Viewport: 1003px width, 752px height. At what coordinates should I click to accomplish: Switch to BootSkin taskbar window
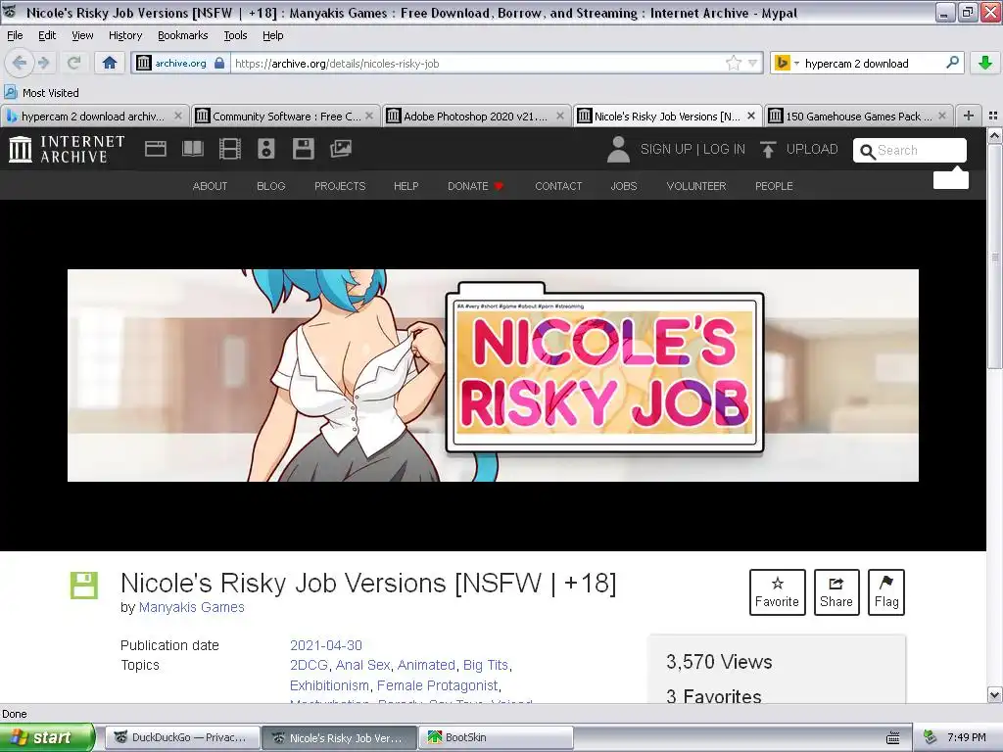coord(495,737)
